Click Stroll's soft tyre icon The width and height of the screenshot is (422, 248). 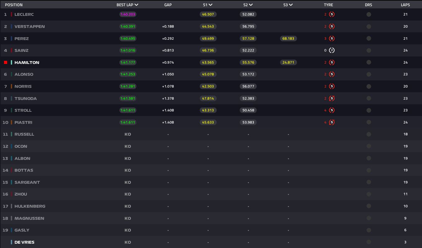[x=332, y=110]
